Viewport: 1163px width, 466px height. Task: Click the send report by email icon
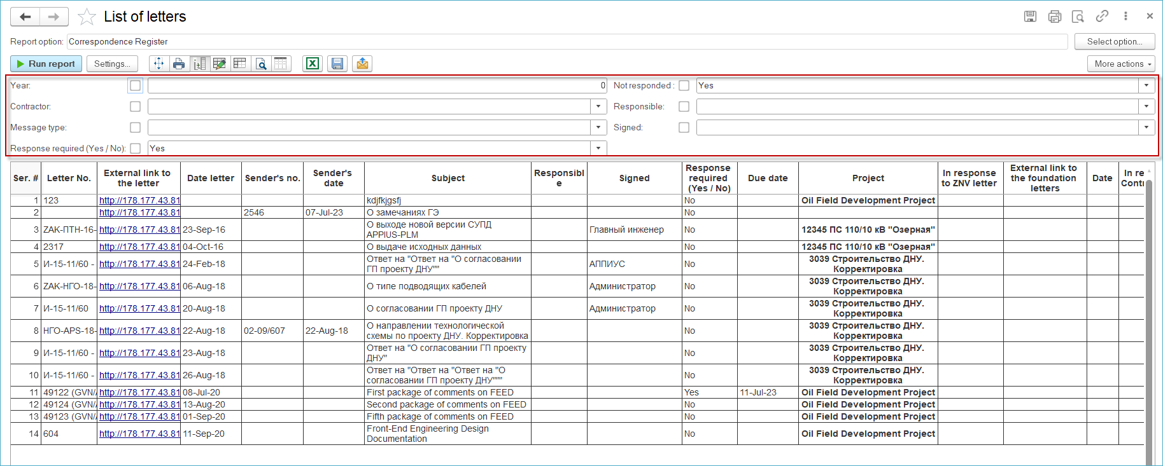point(362,64)
